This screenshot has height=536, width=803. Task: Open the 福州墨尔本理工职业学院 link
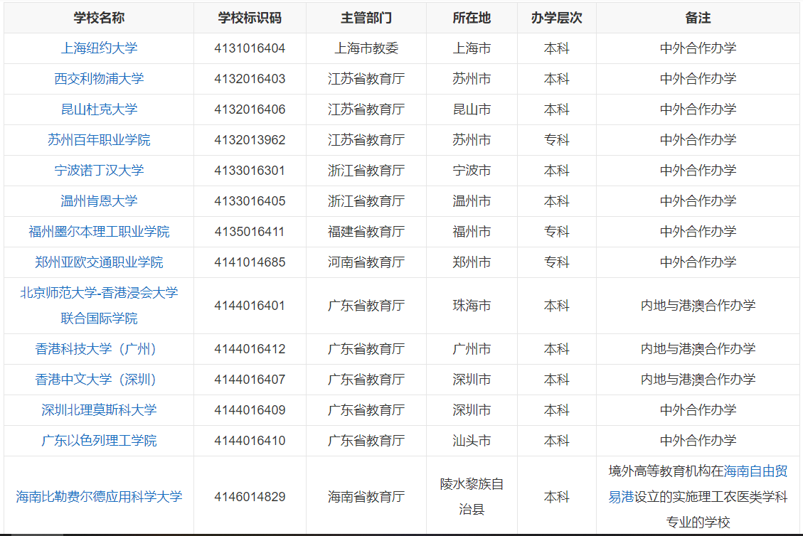coord(99,232)
